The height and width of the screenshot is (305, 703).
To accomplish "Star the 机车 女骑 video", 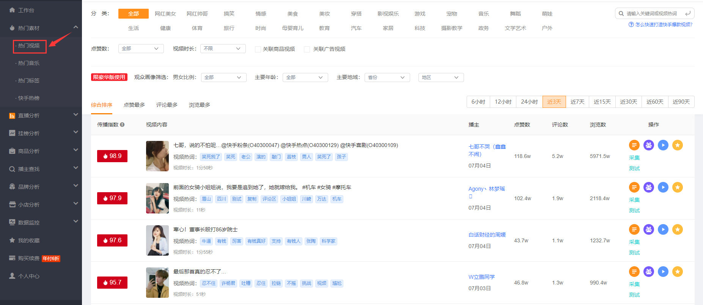I will [677, 187].
